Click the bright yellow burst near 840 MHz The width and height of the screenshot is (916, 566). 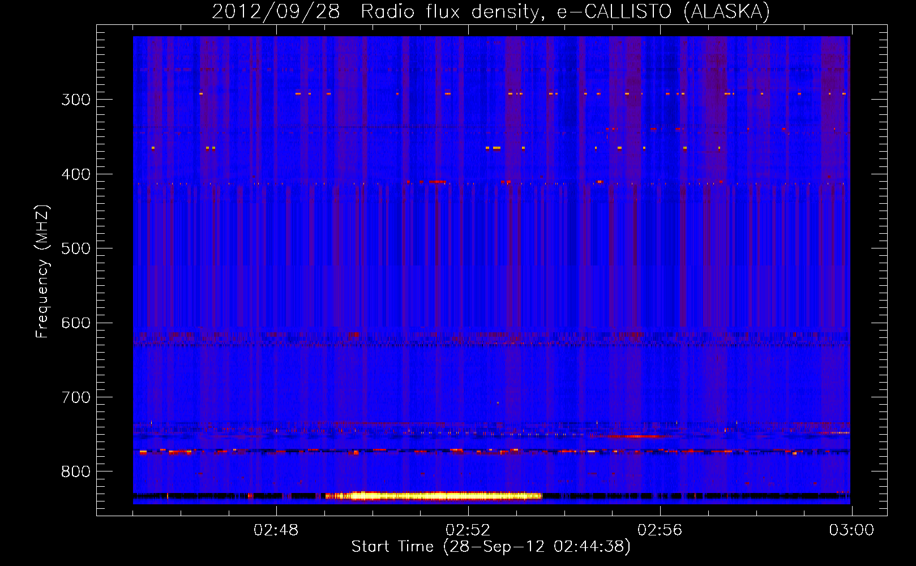point(434,496)
